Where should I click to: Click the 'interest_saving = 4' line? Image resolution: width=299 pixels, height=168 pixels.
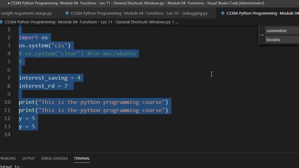(x=50, y=78)
